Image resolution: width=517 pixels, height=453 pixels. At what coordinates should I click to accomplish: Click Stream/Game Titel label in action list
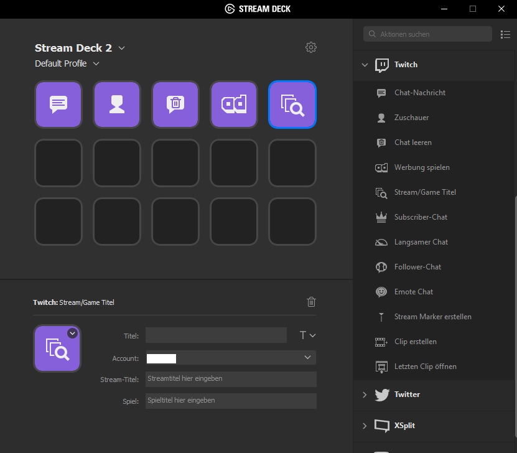tap(425, 192)
